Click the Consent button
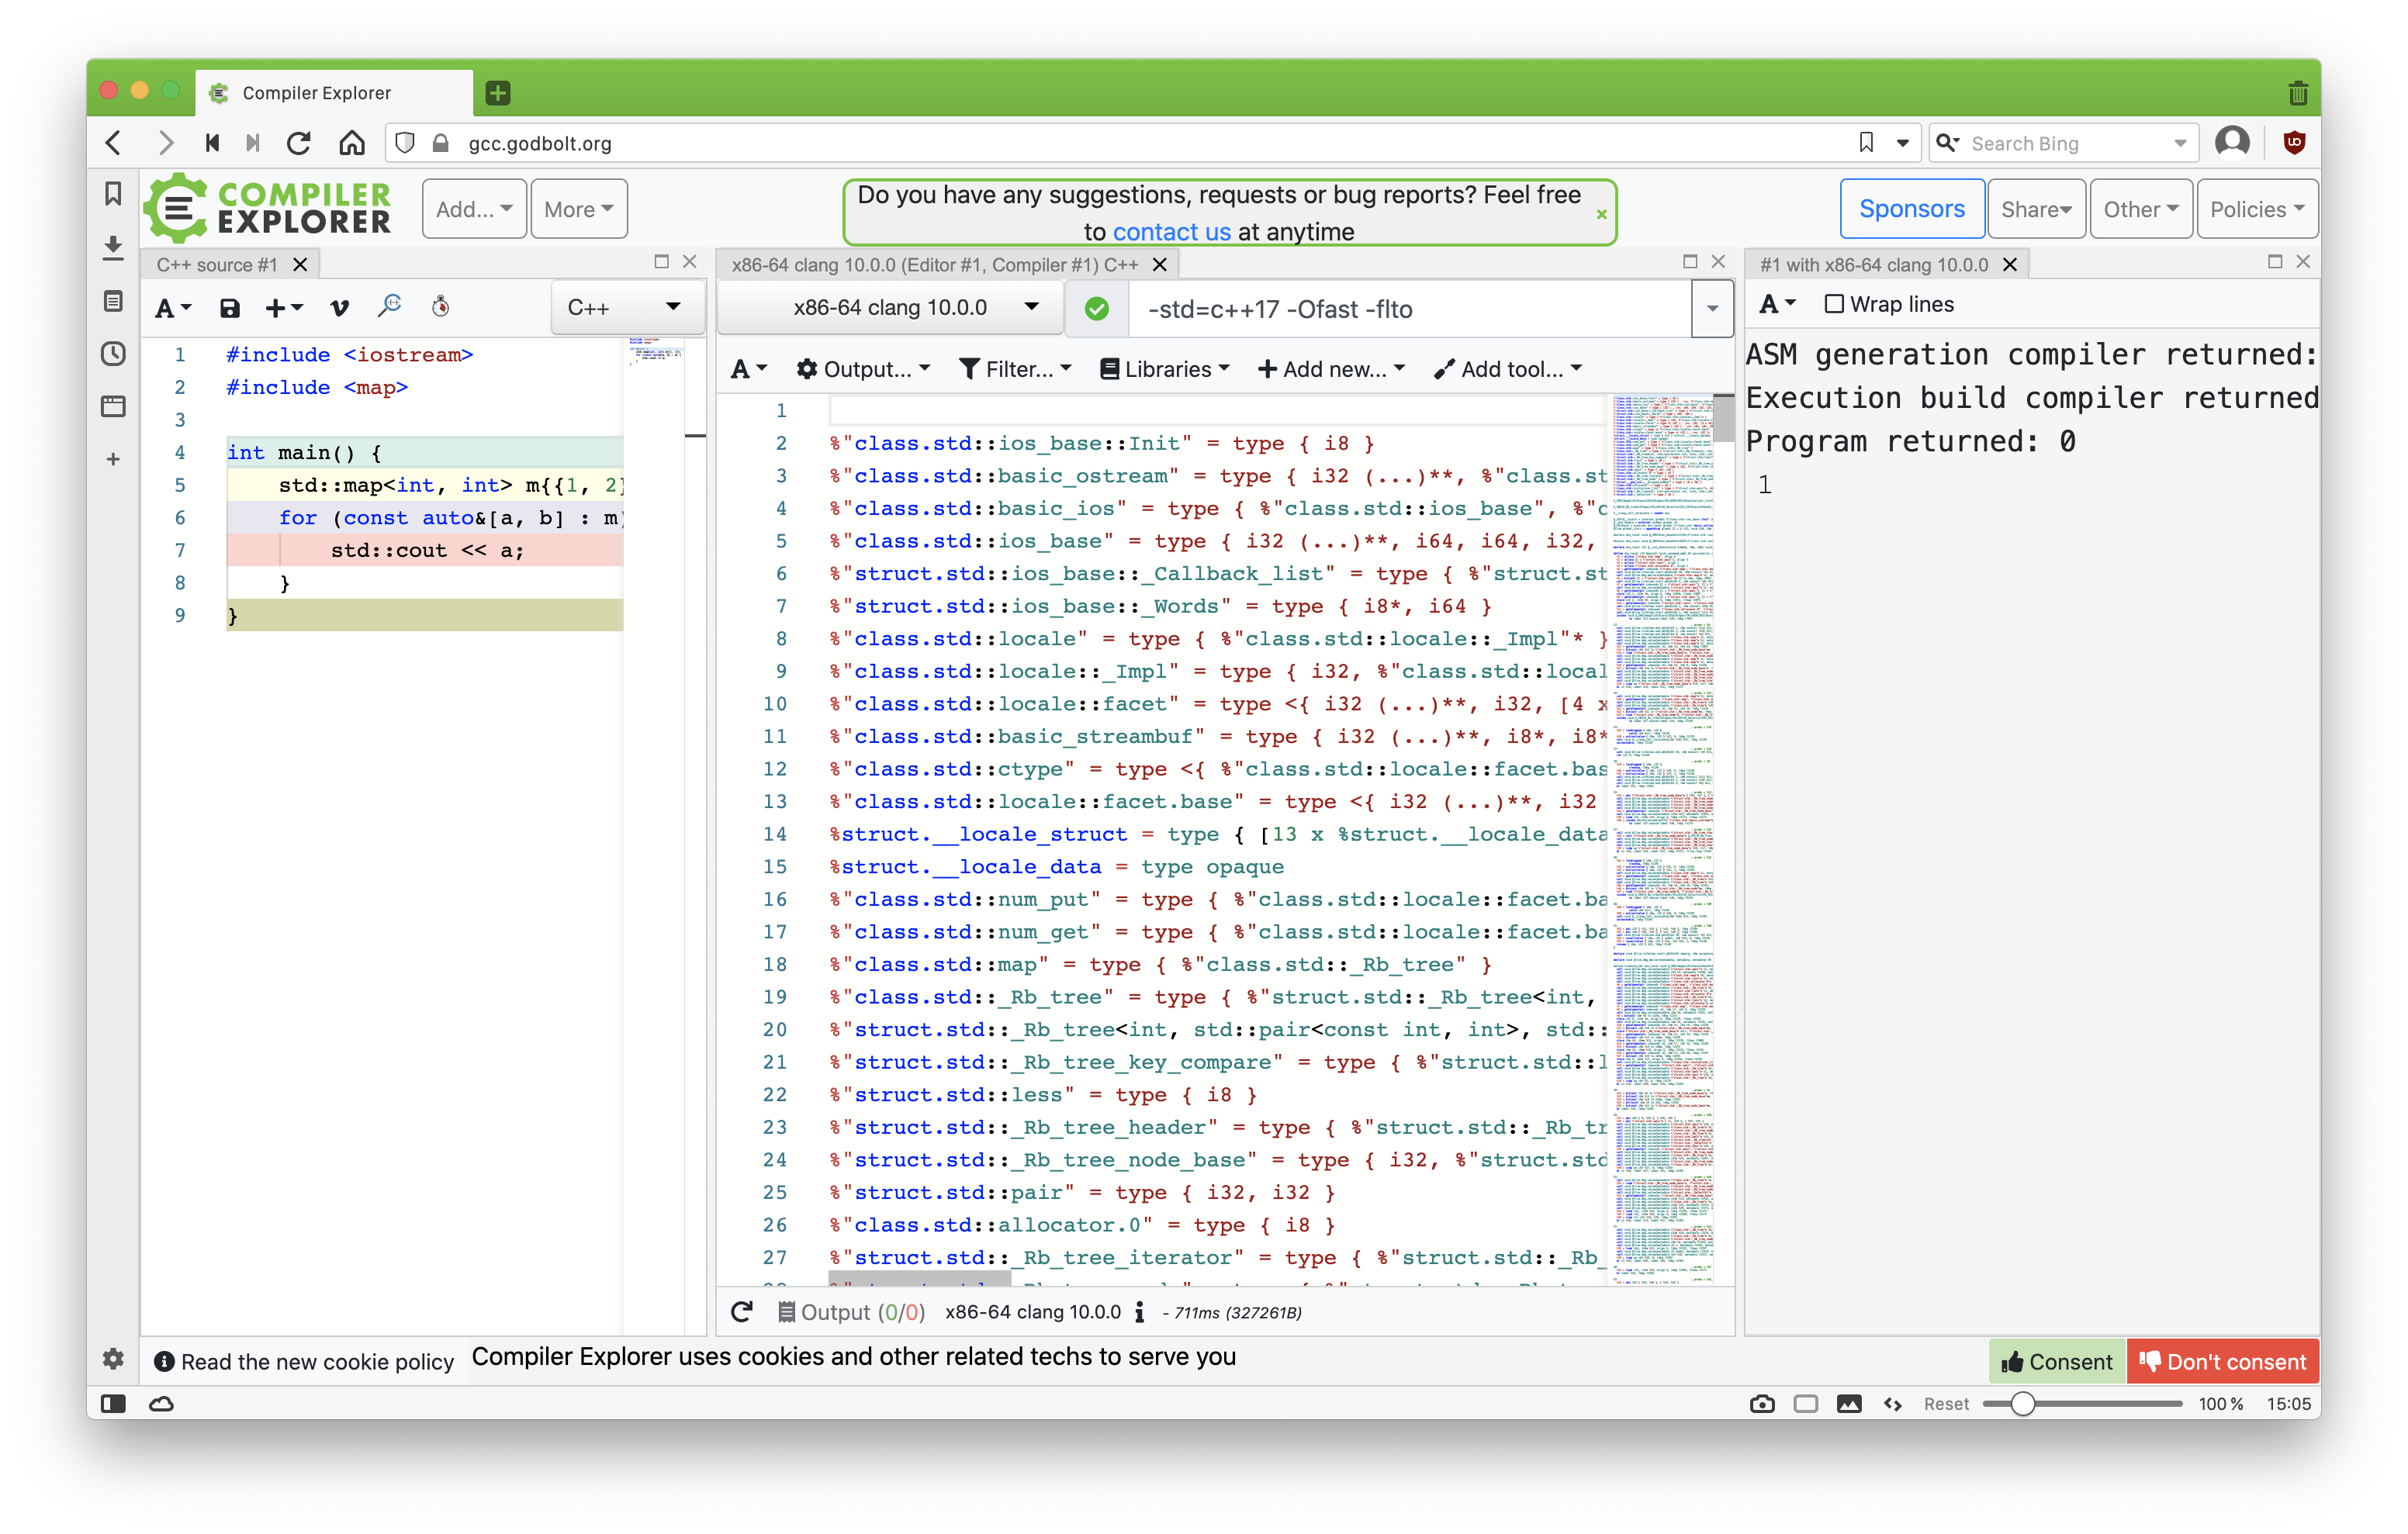This screenshot has height=1534, width=2408. pyautogui.click(x=2056, y=1361)
